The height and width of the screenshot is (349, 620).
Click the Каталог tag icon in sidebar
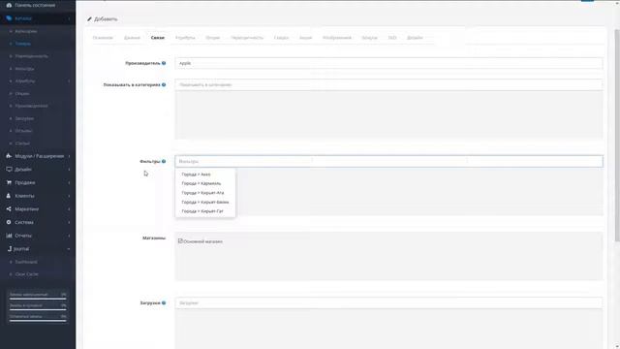click(x=9, y=18)
